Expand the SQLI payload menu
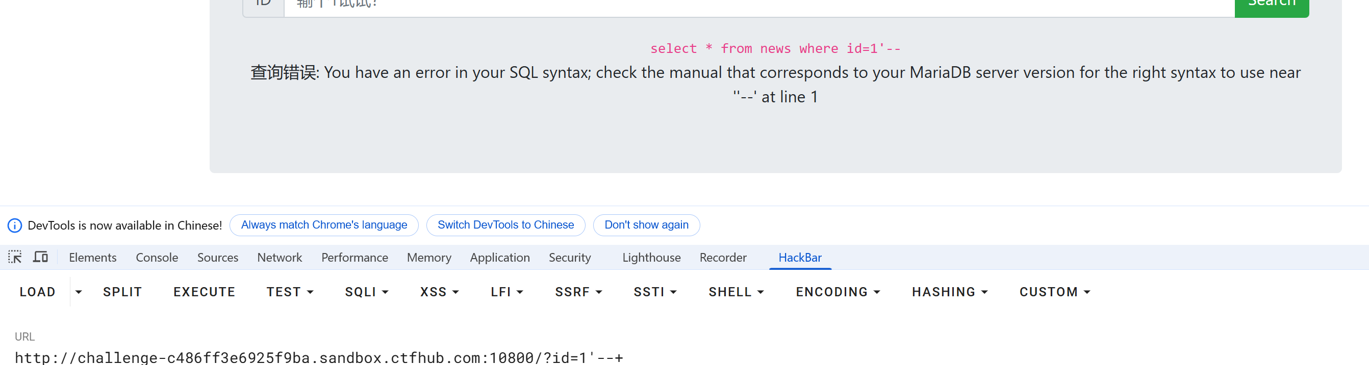The height and width of the screenshot is (365, 1369). tap(367, 292)
